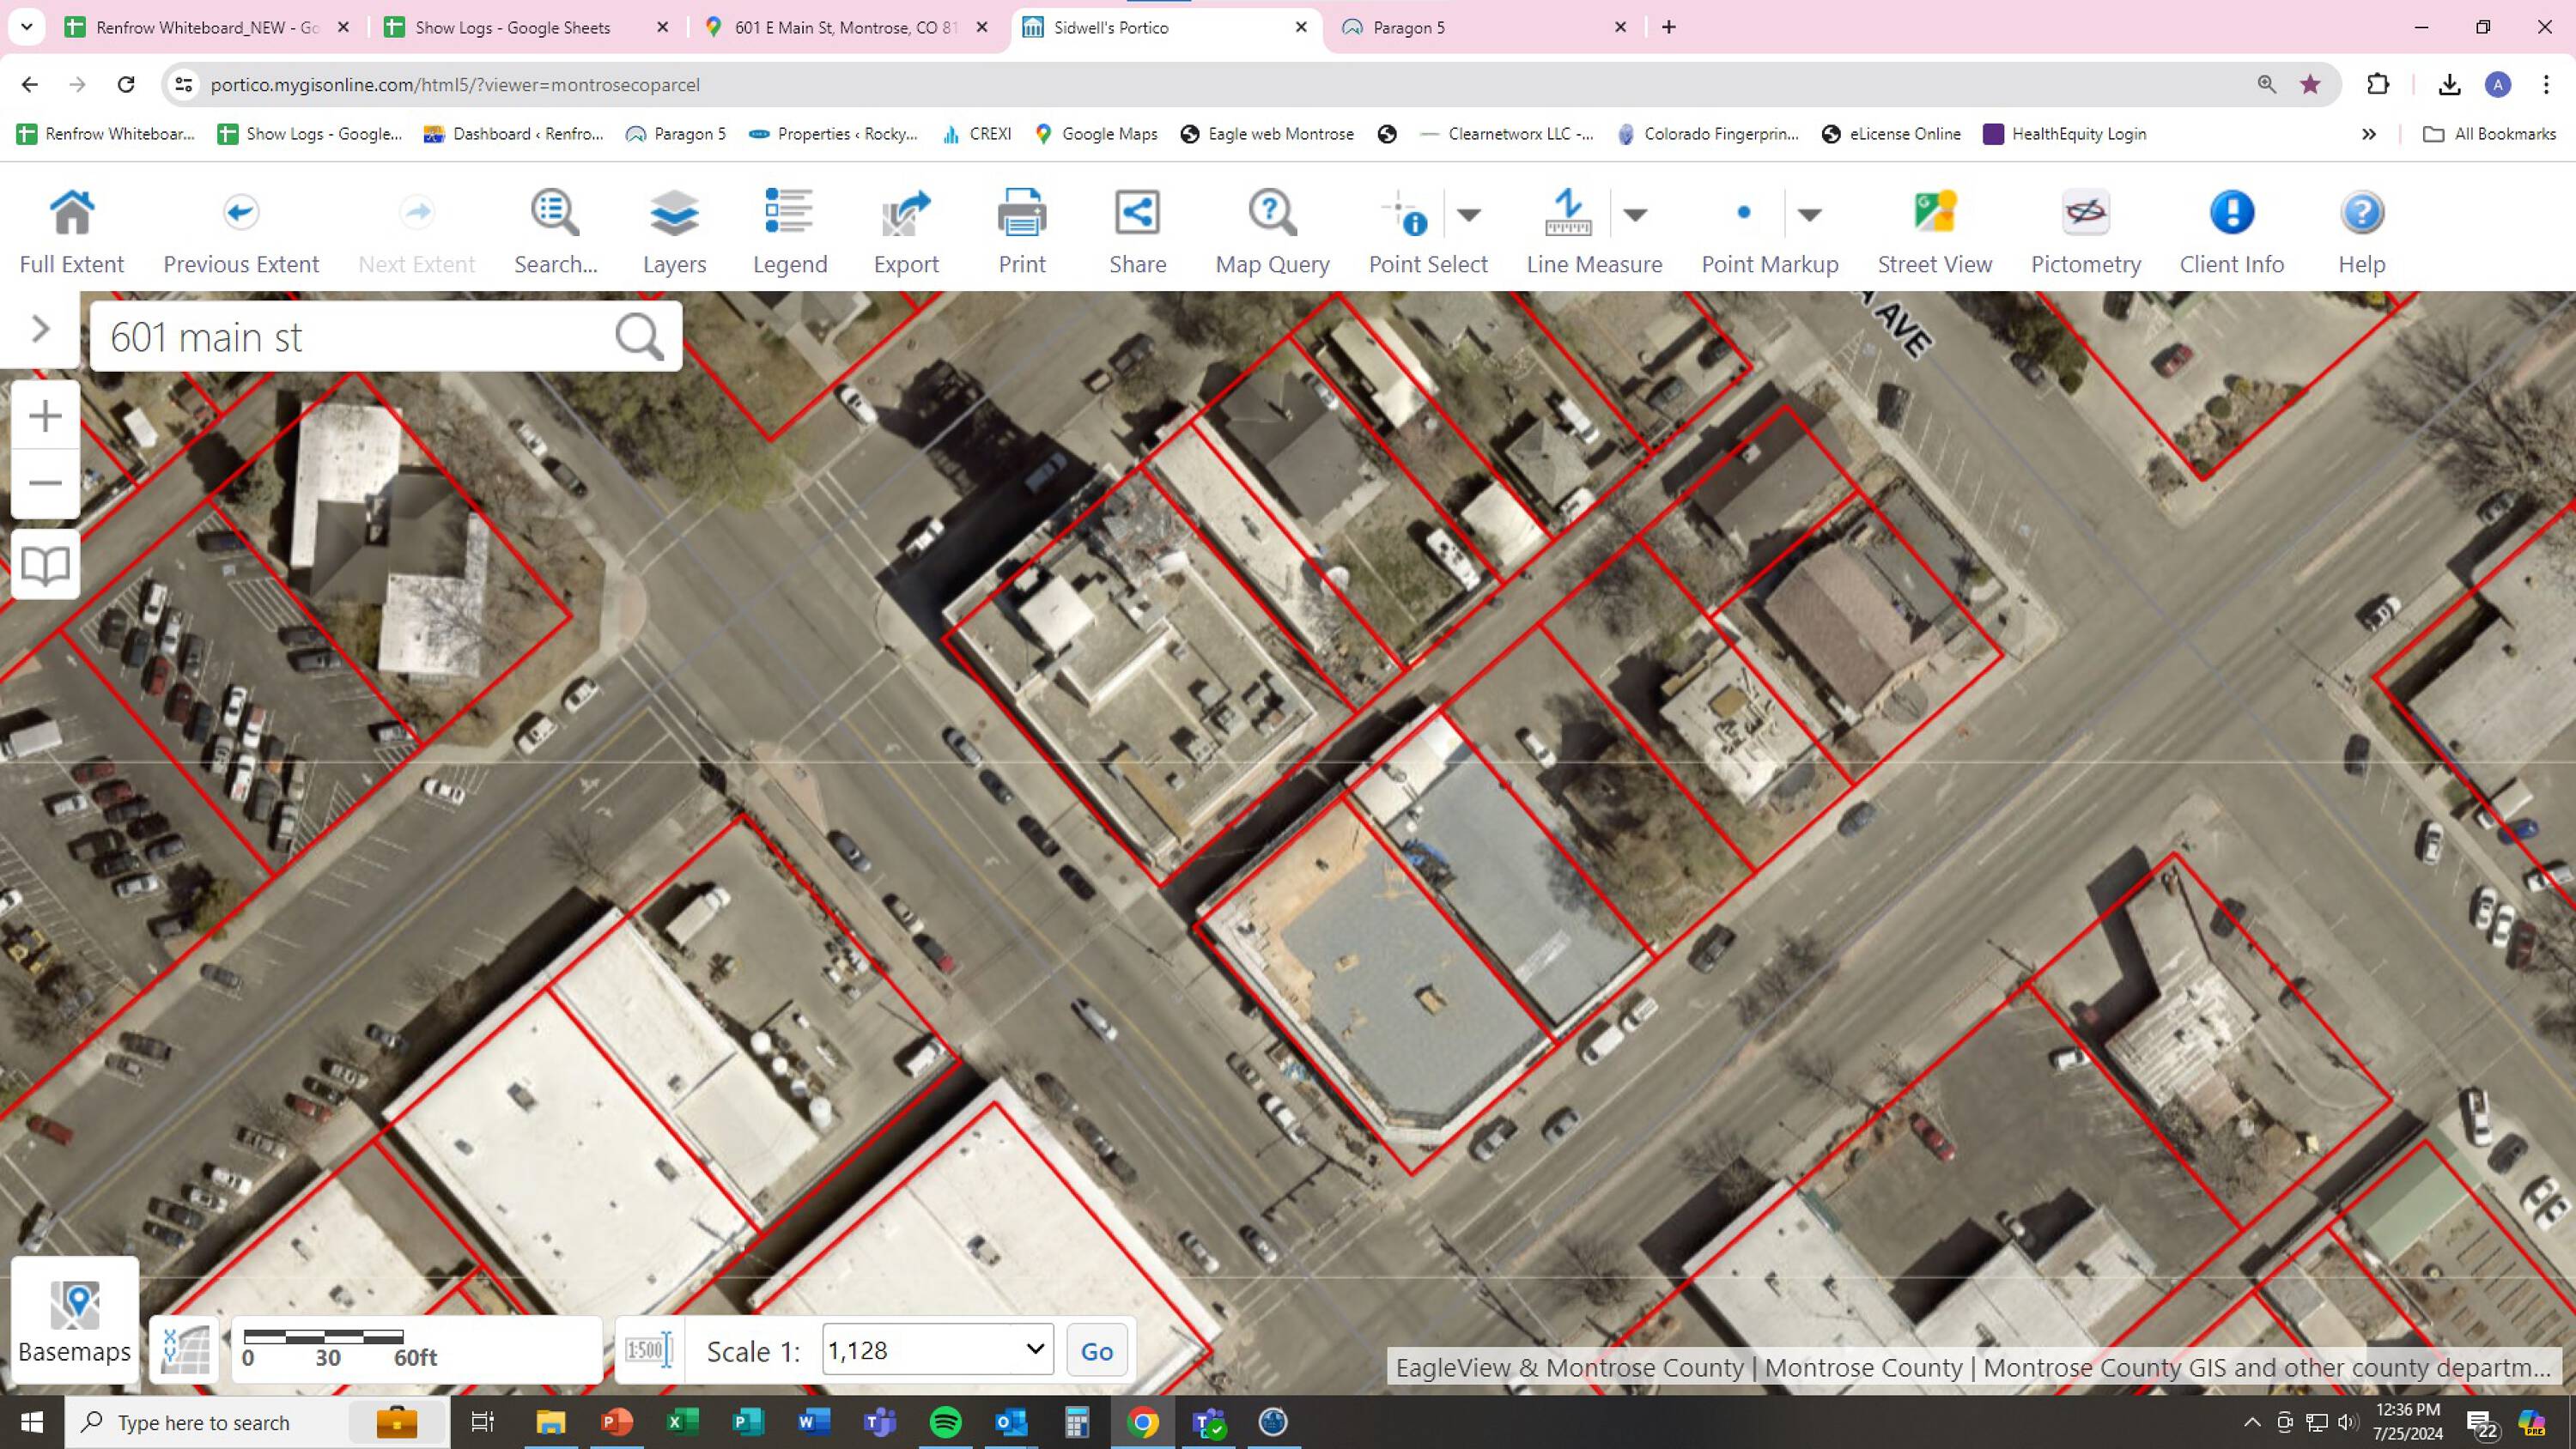
Task: Open the Basemaps switcher
Action: click(75, 1321)
